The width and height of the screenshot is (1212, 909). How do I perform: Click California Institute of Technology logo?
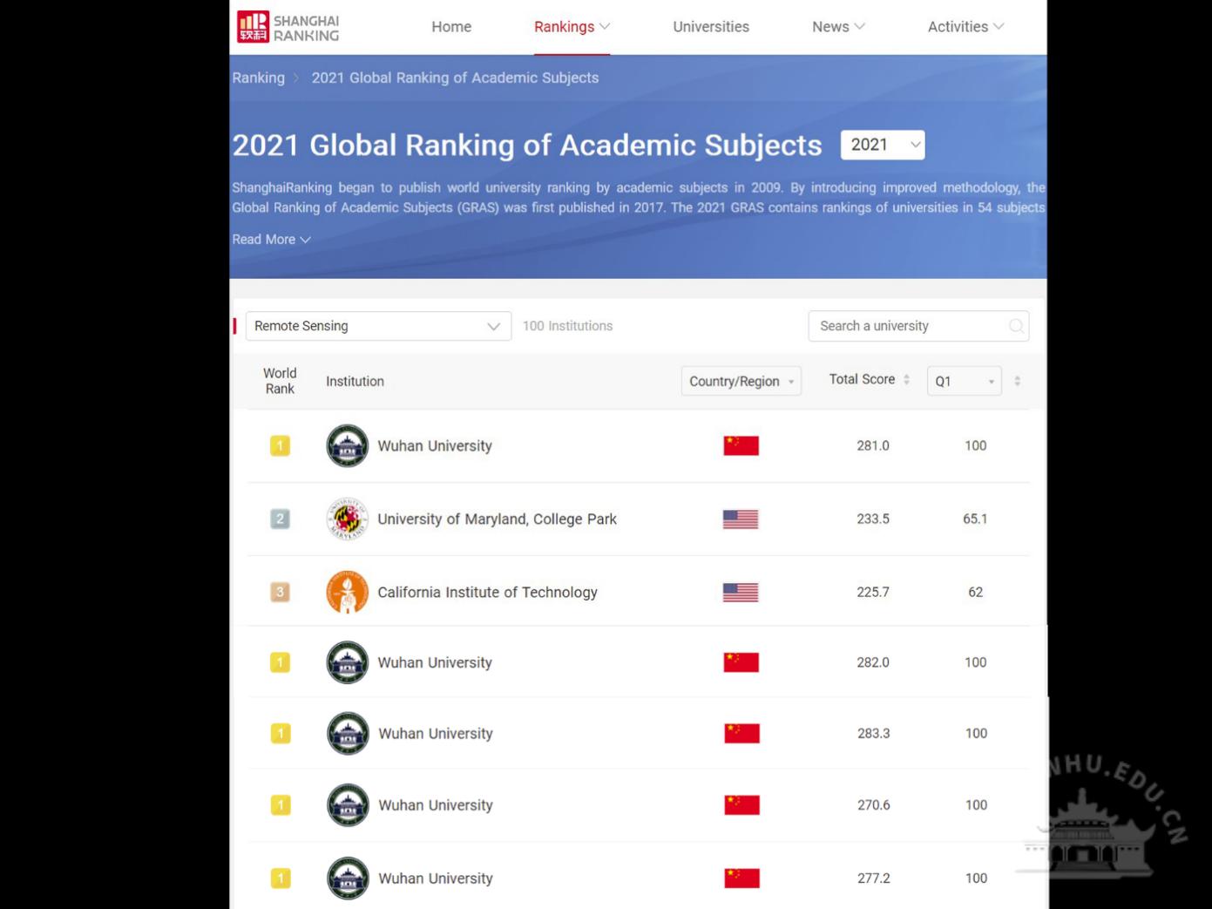(347, 593)
